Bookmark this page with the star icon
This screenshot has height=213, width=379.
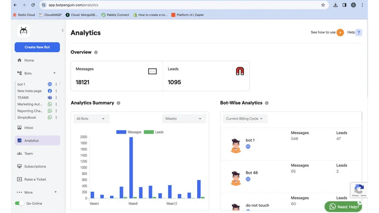323,5
